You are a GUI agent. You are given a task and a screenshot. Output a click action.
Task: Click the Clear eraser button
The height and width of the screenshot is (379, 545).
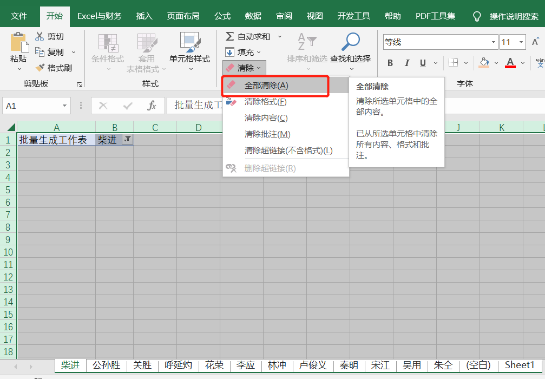(244, 68)
